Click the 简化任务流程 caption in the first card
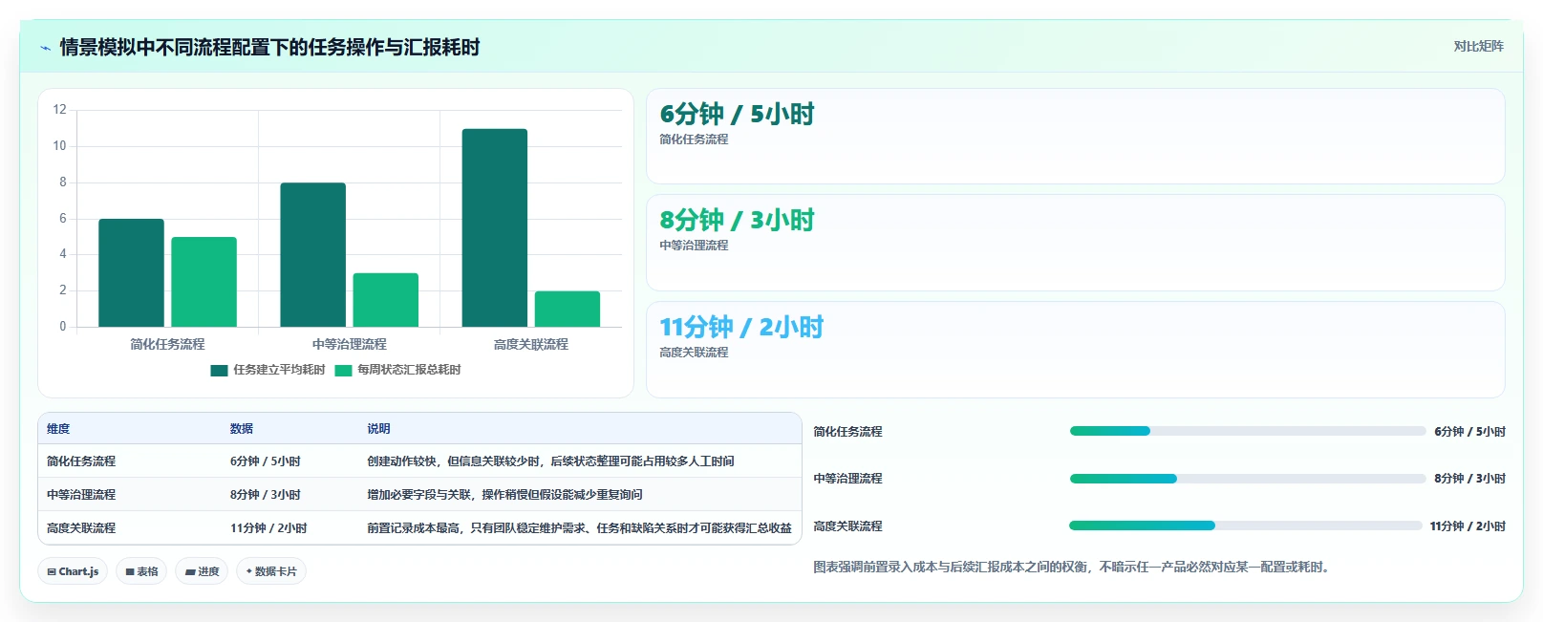This screenshot has width=1543, height=622. (x=694, y=139)
